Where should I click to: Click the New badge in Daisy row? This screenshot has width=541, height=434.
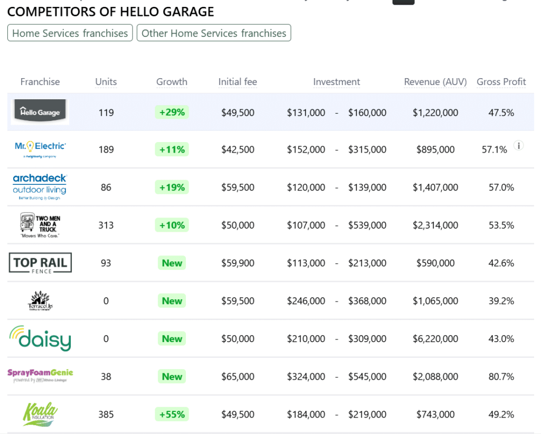[172, 338]
